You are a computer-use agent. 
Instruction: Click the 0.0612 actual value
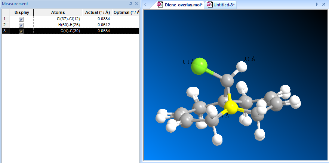pos(104,25)
